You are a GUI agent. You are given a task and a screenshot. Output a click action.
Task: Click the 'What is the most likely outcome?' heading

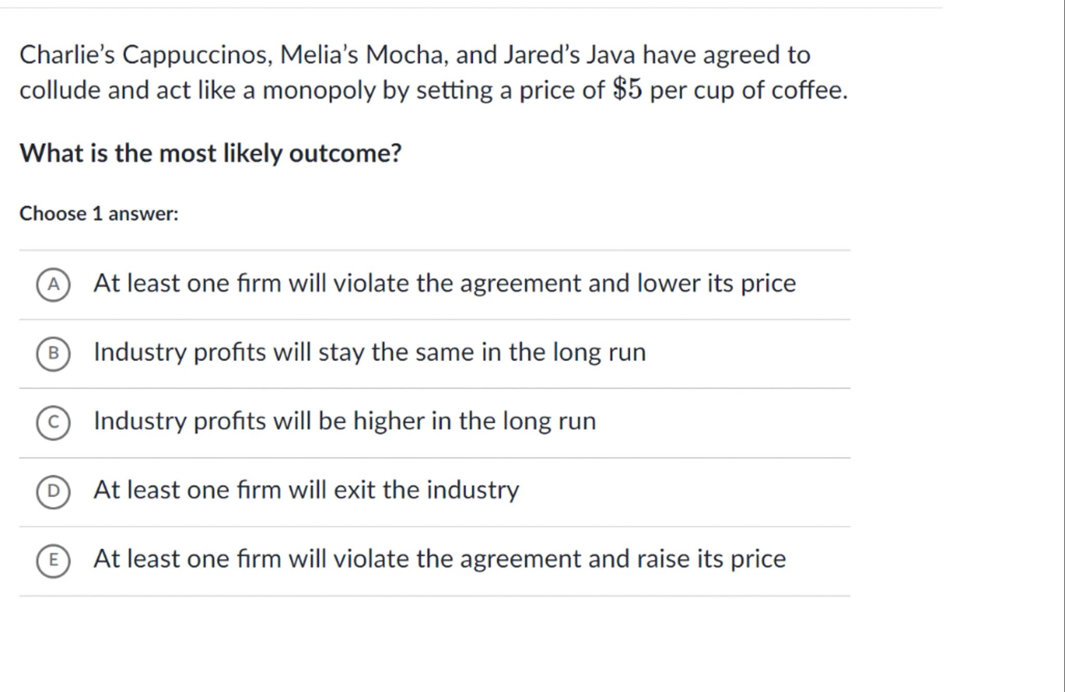pos(210,153)
